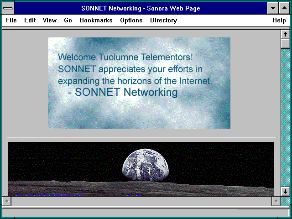The height and width of the screenshot is (219, 292).
Task: Click the Earth rising over moon image
Action: pyautogui.click(x=141, y=169)
